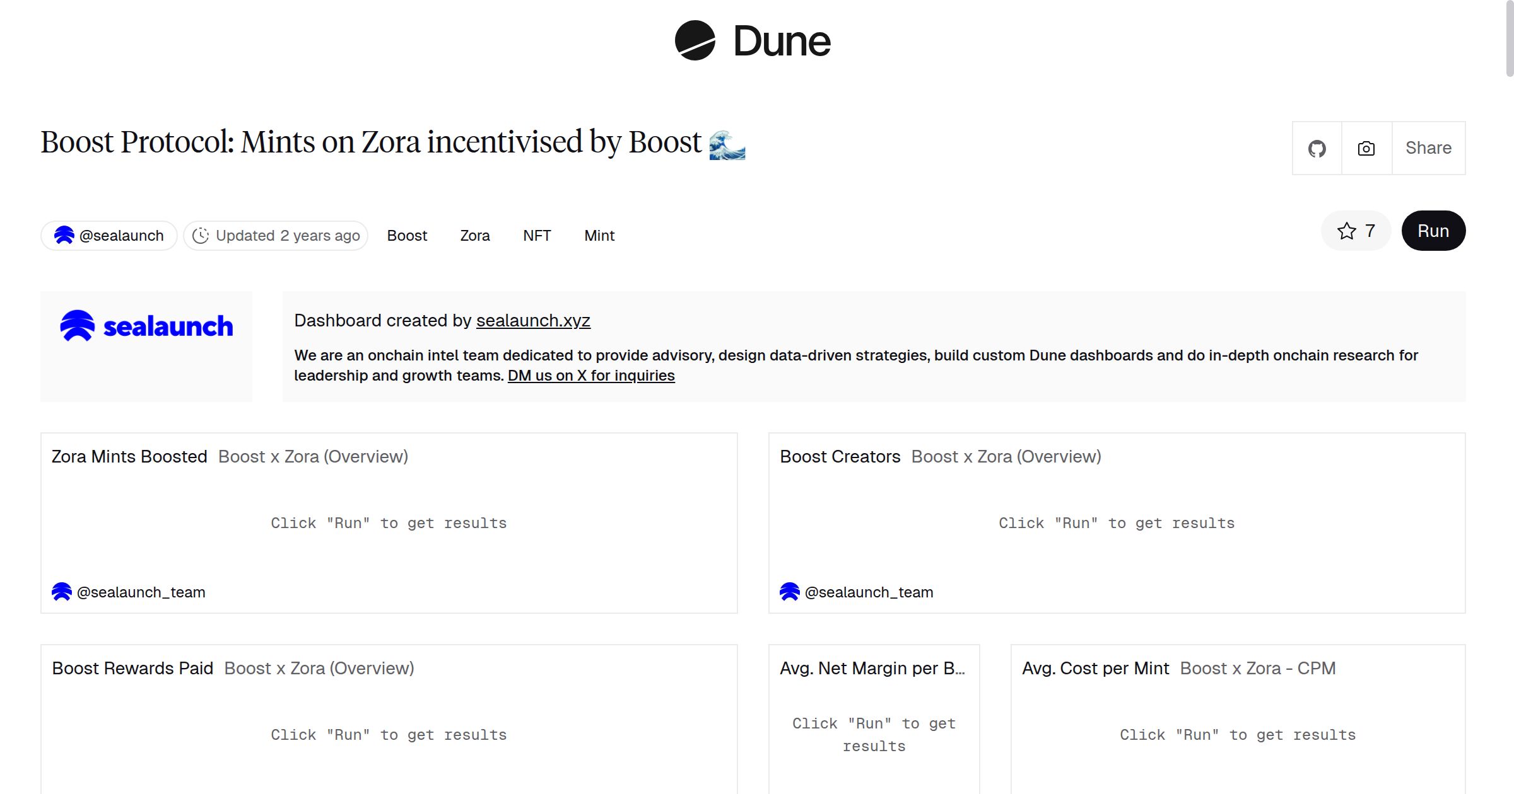This screenshot has width=1514, height=794.
Task: Click the star icon to favorite the dashboard
Action: (1347, 231)
